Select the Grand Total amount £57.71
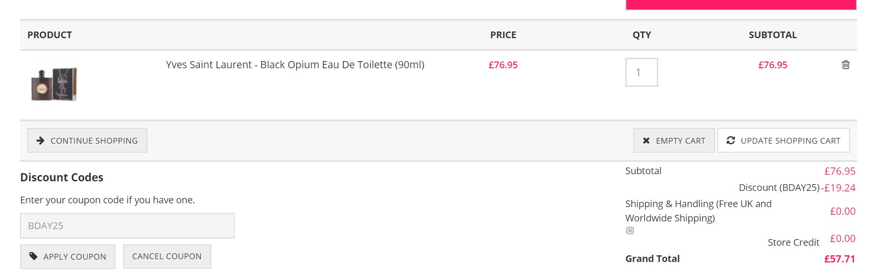 [840, 259]
